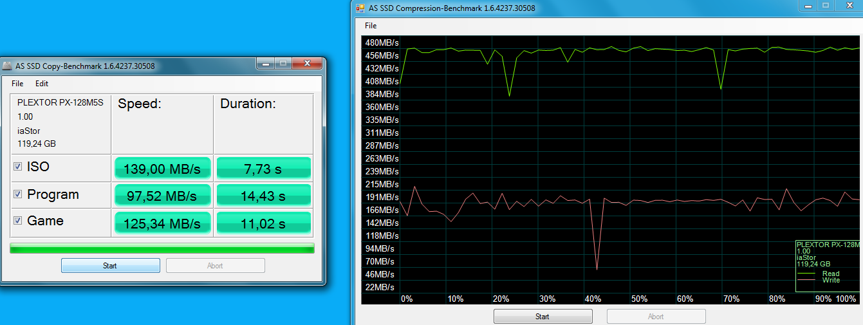Click the Speed: column header
Screen dimensions: 863x325
(140, 104)
